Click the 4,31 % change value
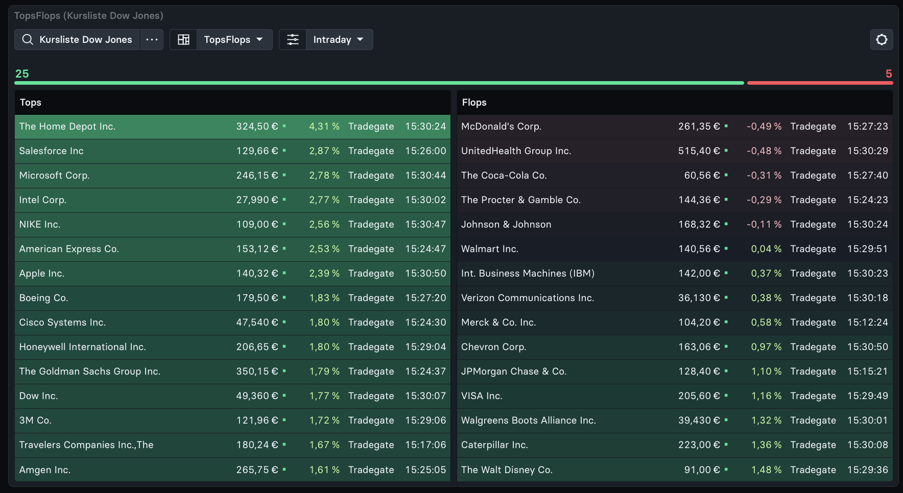 (x=324, y=127)
